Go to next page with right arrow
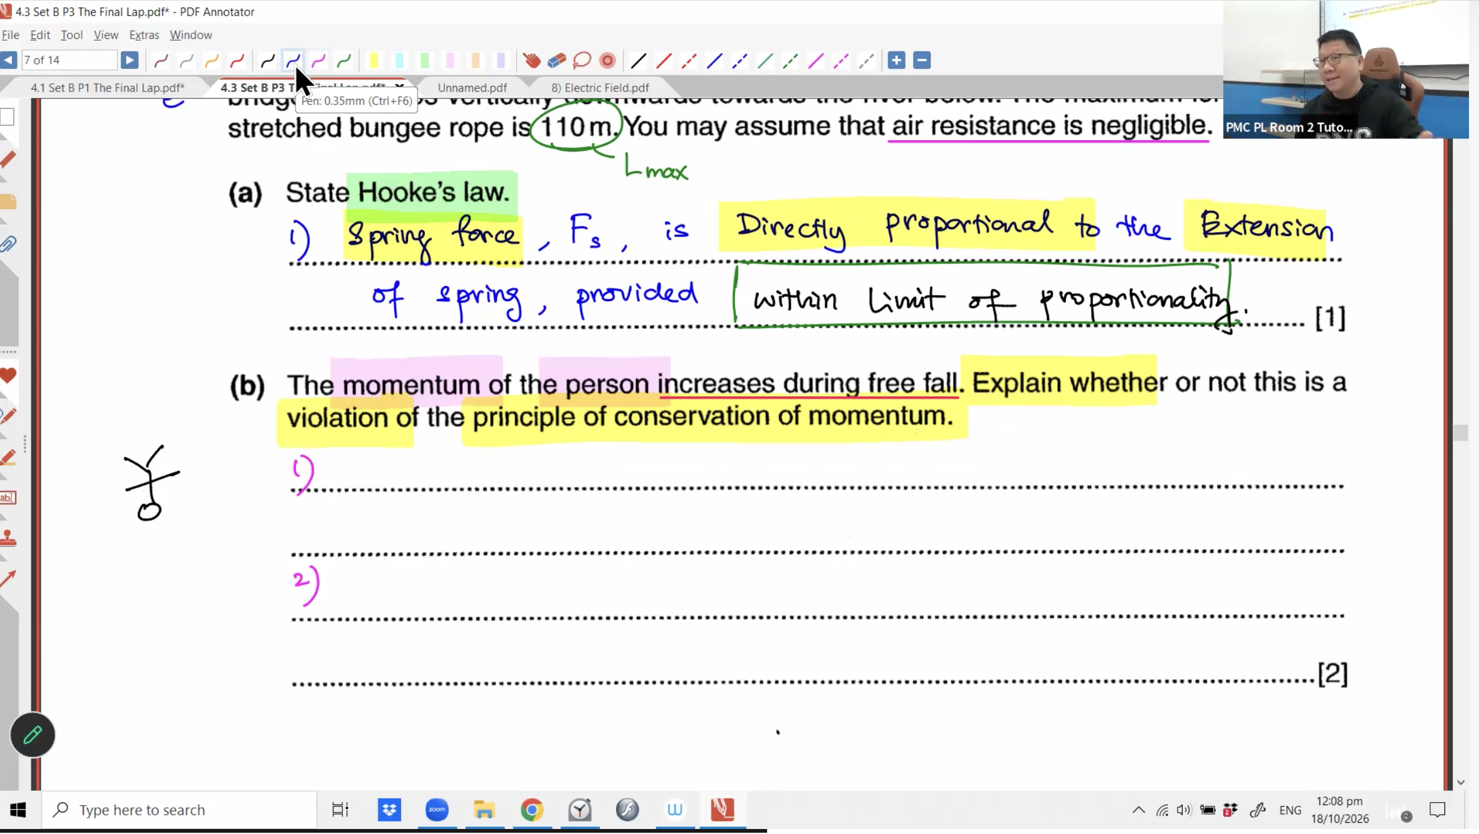Image resolution: width=1479 pixels, height=834 pixels. pos(130,60)
